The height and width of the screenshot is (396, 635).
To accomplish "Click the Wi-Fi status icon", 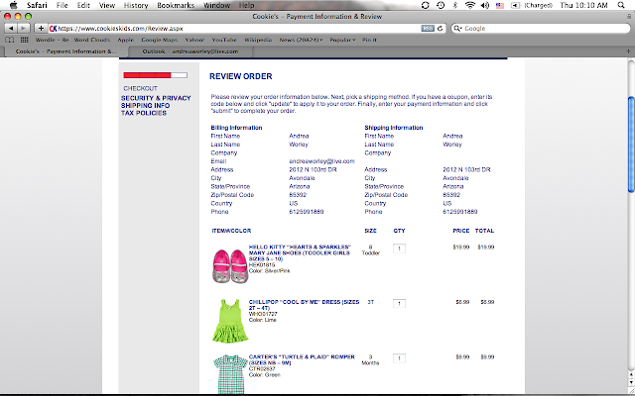I will [469, 5].
